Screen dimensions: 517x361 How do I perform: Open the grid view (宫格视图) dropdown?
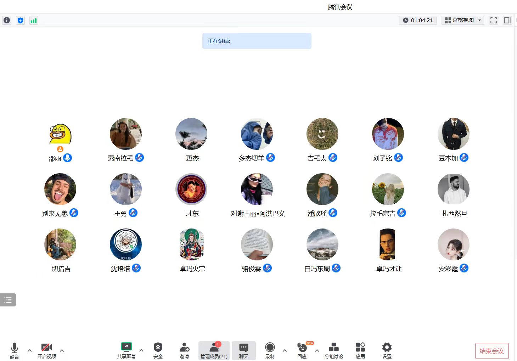pyautogui.click(x=463, y=21)
